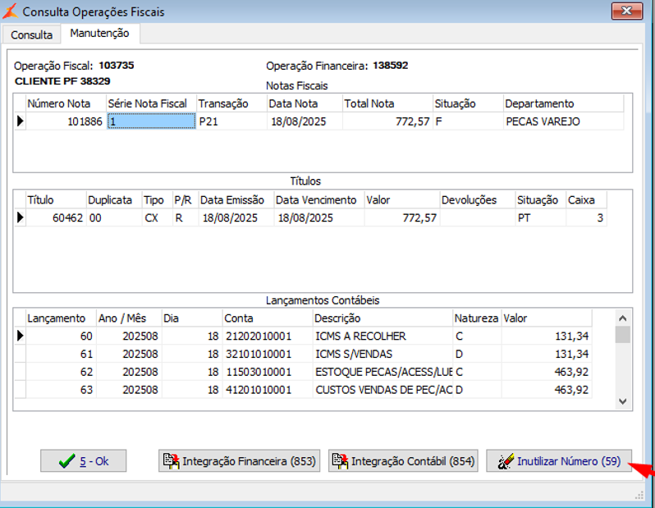Click account number 32101010001
The width and height of the screenshot is (655, 508).
268,354
